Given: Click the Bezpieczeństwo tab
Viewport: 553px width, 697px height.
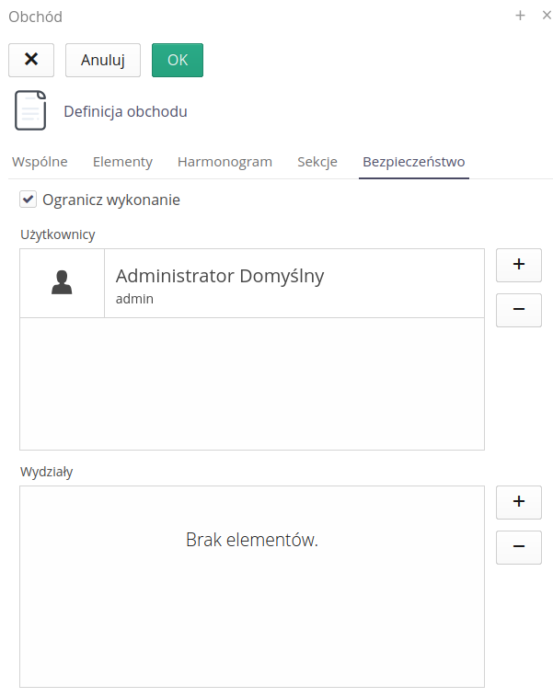Looking at the screenshot, I should 414,162.
